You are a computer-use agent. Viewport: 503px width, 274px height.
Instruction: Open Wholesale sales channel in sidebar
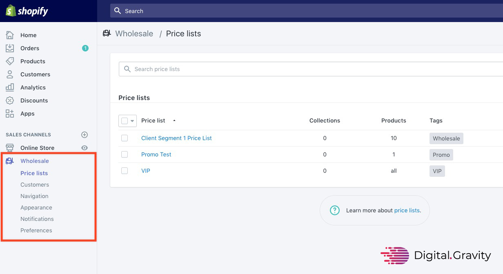coord(35,161)
